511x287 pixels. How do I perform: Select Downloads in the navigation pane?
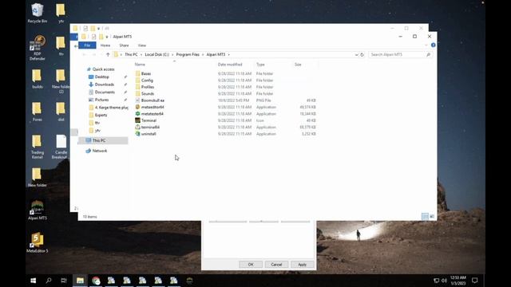click(x=105, y=85)
